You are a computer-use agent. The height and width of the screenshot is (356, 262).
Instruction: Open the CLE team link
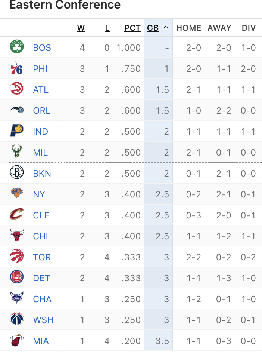pyautogui.click(x=41, y=215)
